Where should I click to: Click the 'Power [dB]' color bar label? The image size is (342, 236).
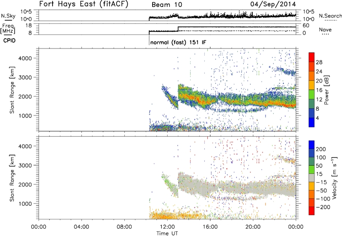point(327,90)
